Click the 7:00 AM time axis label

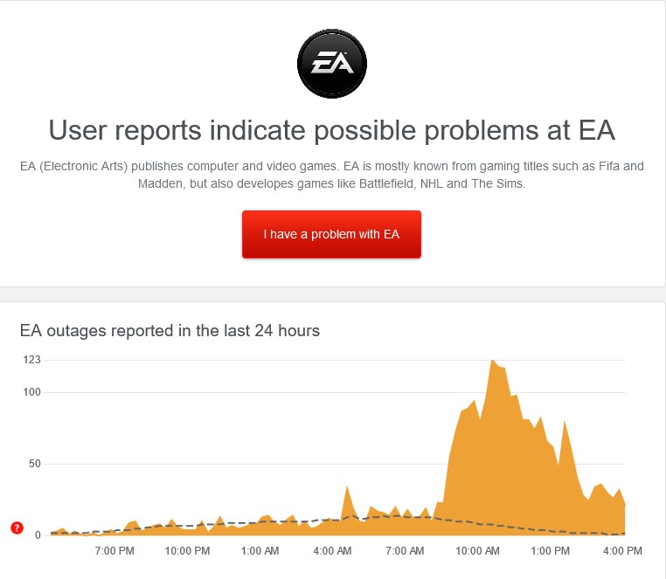tap(405, 551)
